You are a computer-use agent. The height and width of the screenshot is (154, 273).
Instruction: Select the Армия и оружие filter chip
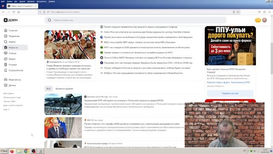click(64, 89)
